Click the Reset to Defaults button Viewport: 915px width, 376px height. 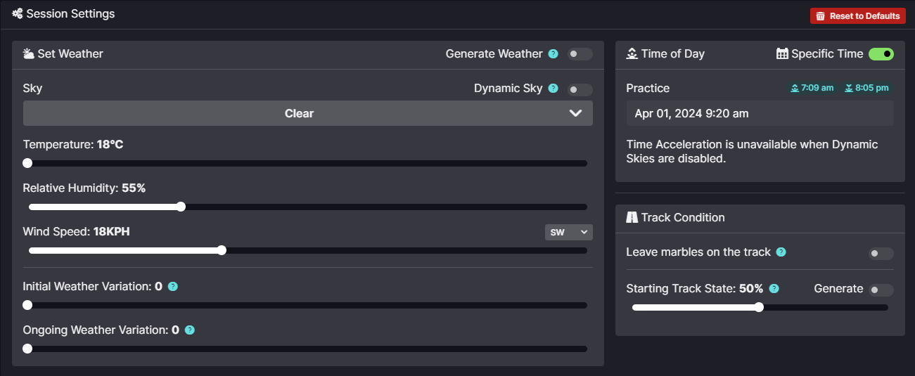pos(858,15)
